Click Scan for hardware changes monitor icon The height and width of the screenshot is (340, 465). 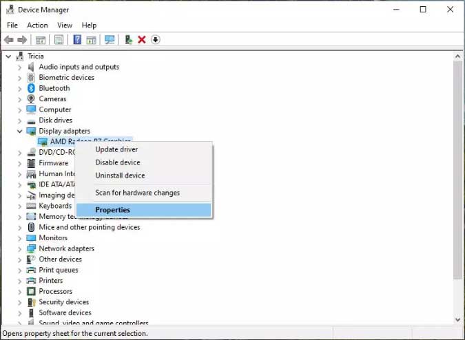tap(110, 40)
